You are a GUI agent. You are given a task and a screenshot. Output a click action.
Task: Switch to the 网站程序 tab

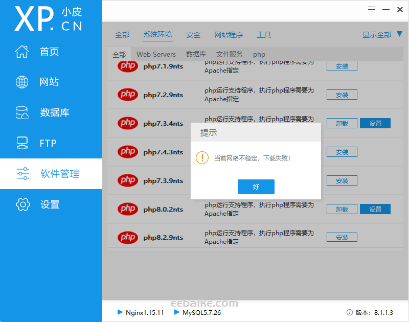(229, 35)
